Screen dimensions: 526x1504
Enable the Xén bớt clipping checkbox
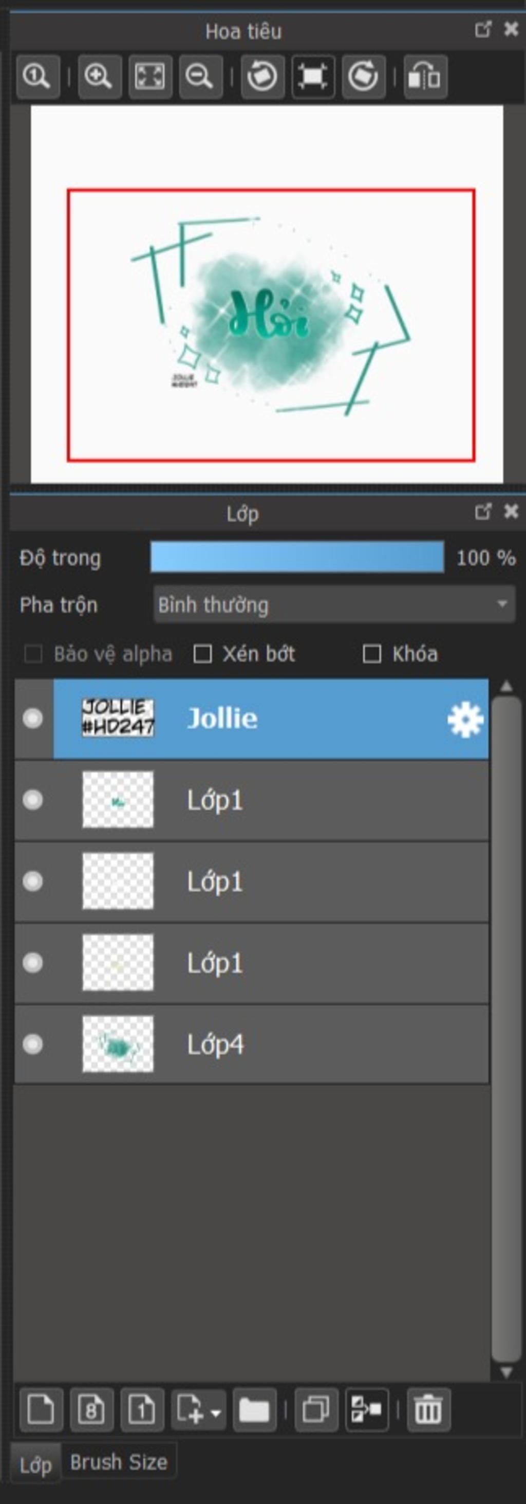[202, 654]
